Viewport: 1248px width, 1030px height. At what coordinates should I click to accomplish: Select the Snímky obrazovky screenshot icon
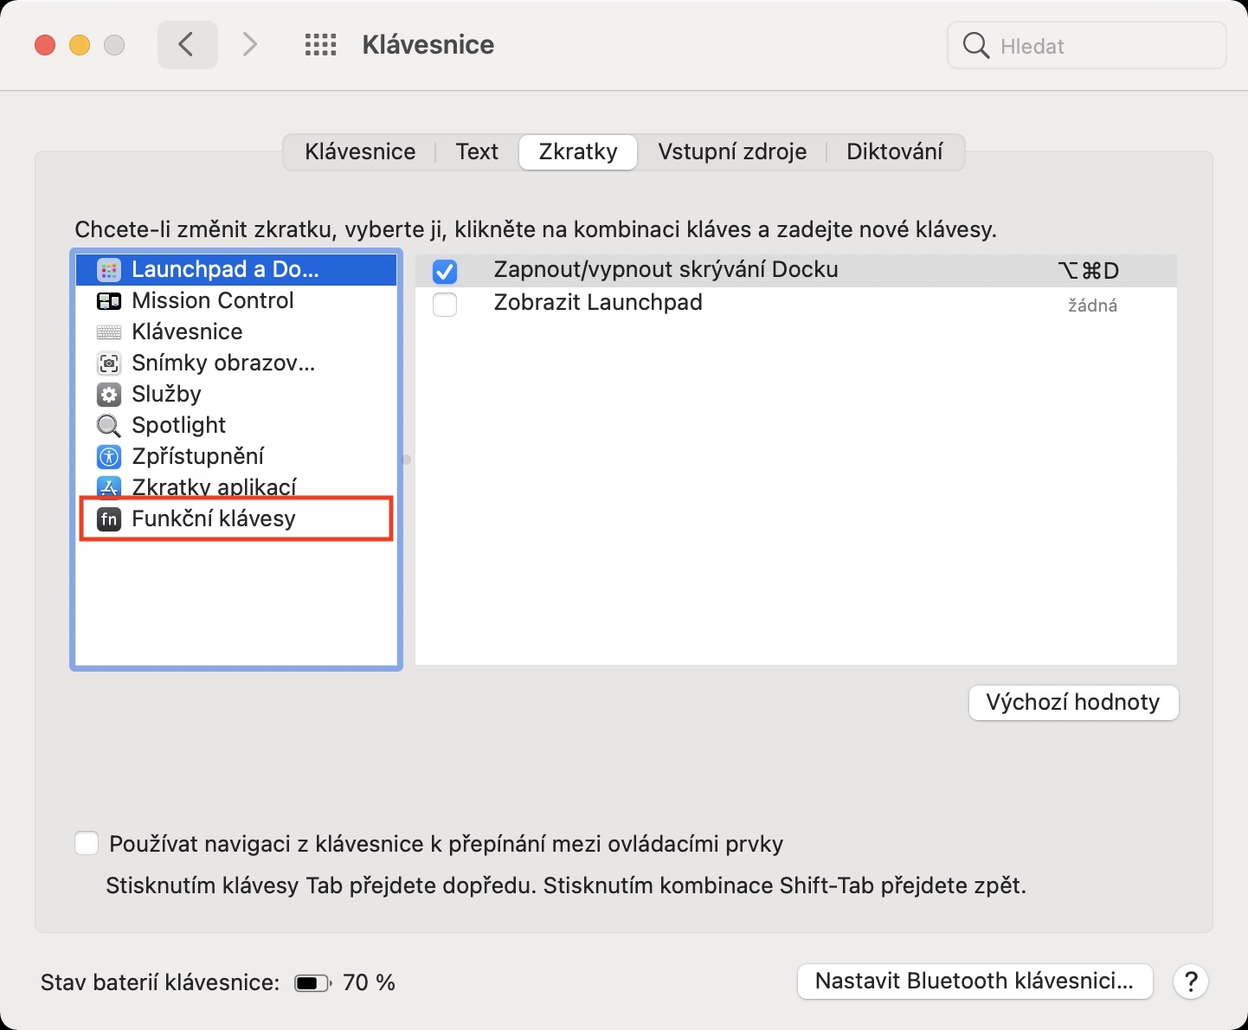point(108,364)
